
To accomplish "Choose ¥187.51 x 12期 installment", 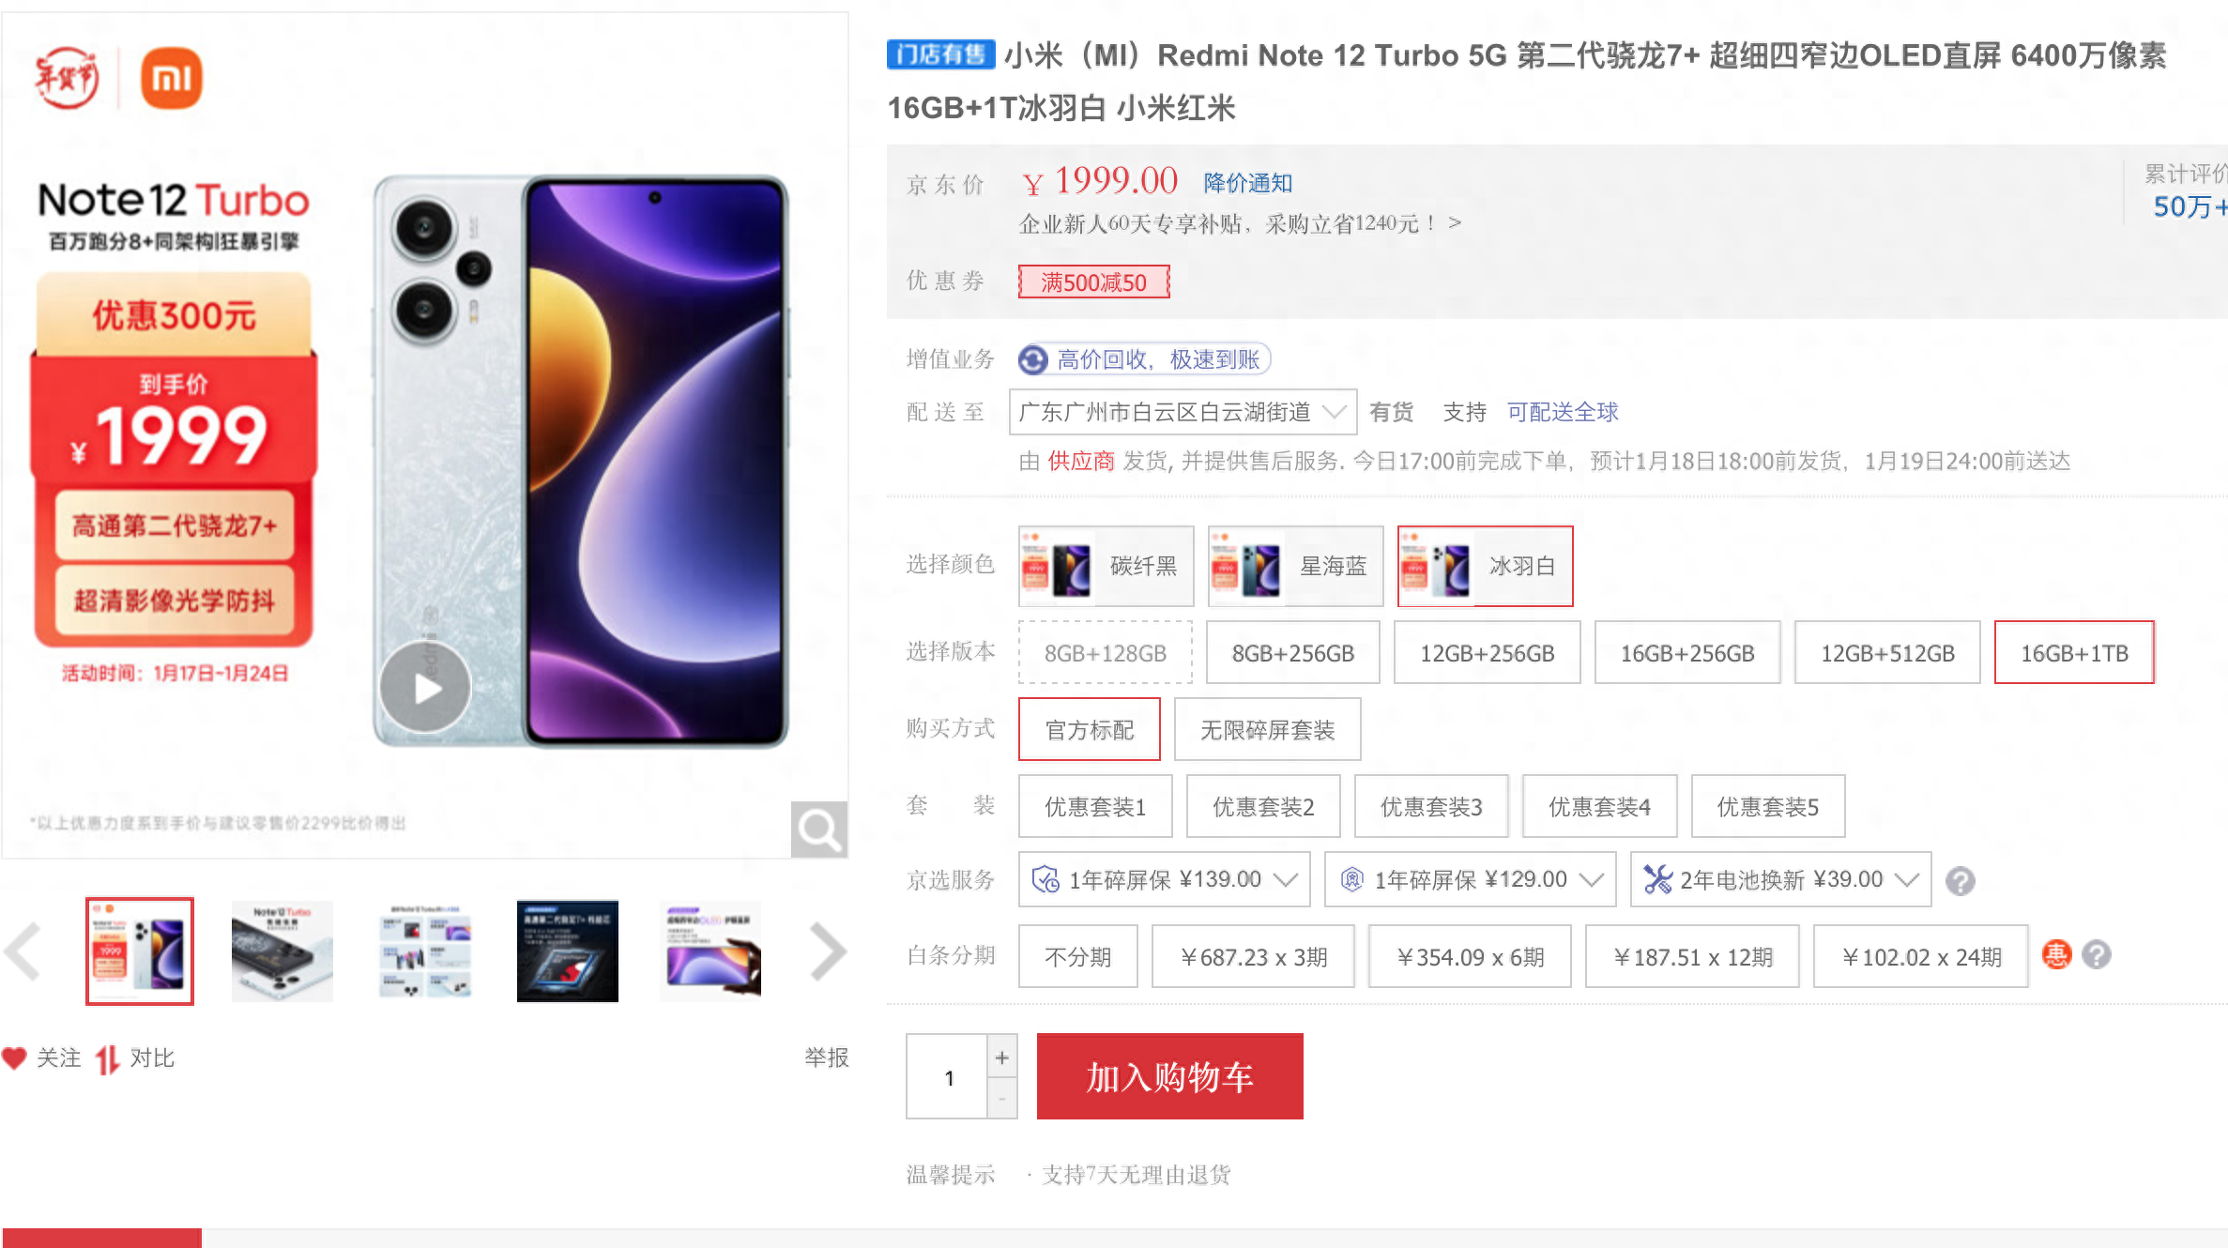I will (x=1692, y=956).
